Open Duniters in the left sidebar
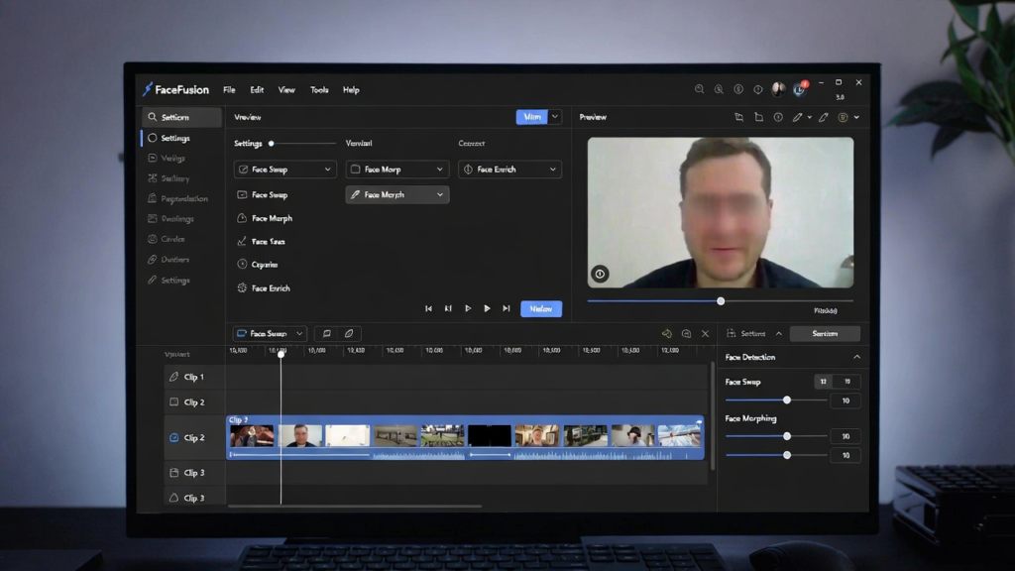This screenshot has width=1015, height=571. coord(169,260)
